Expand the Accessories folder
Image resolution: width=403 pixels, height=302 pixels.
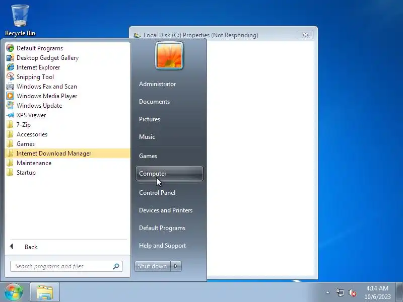click(x=68, y=134)
